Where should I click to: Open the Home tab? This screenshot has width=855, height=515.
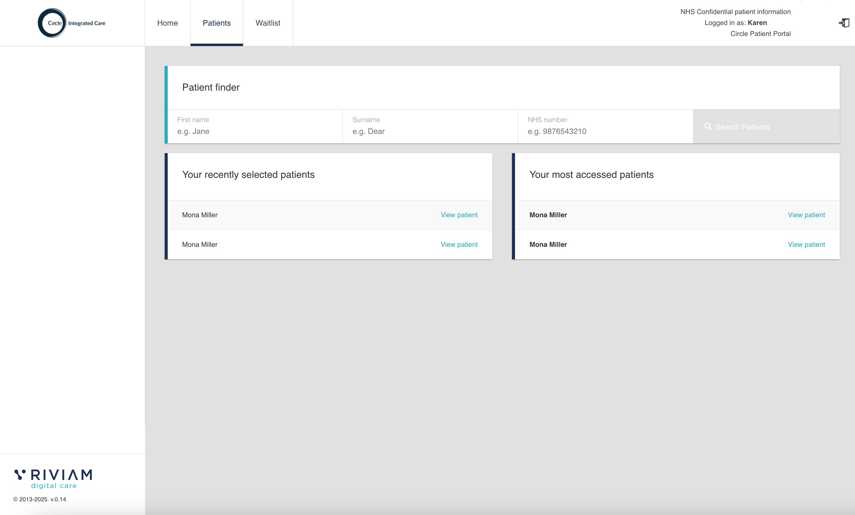pyautogui.click(x=167, y=23)
